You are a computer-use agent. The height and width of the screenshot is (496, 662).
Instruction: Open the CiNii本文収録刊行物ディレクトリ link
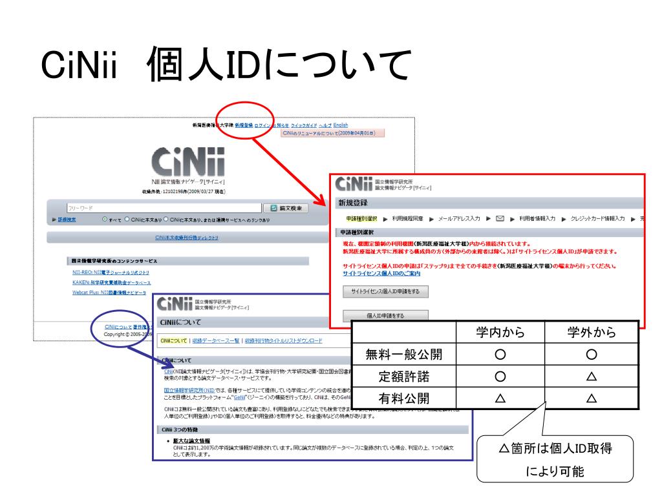coord(187,238)
